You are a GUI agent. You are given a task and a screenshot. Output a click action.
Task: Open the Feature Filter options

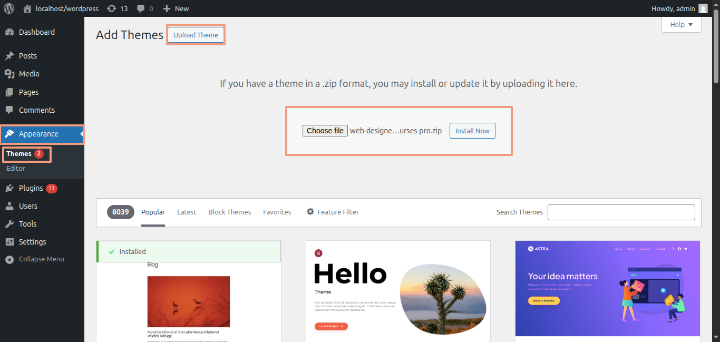(333, 212)
